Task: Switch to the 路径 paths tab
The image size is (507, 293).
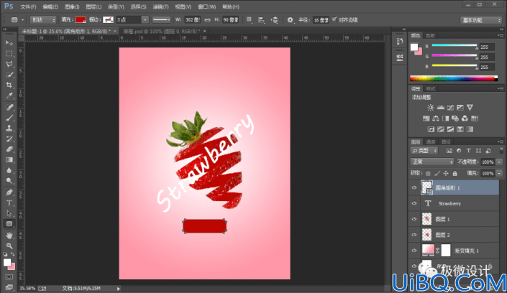Action: [446, 141]
